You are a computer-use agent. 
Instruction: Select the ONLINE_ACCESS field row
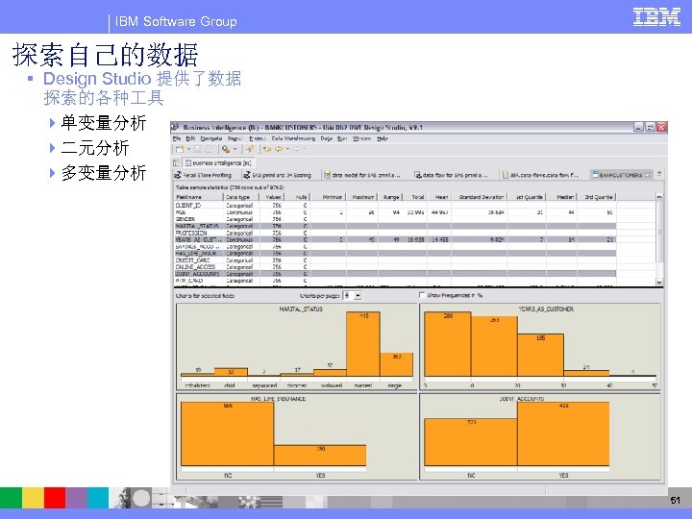click(x=395, y=267)
